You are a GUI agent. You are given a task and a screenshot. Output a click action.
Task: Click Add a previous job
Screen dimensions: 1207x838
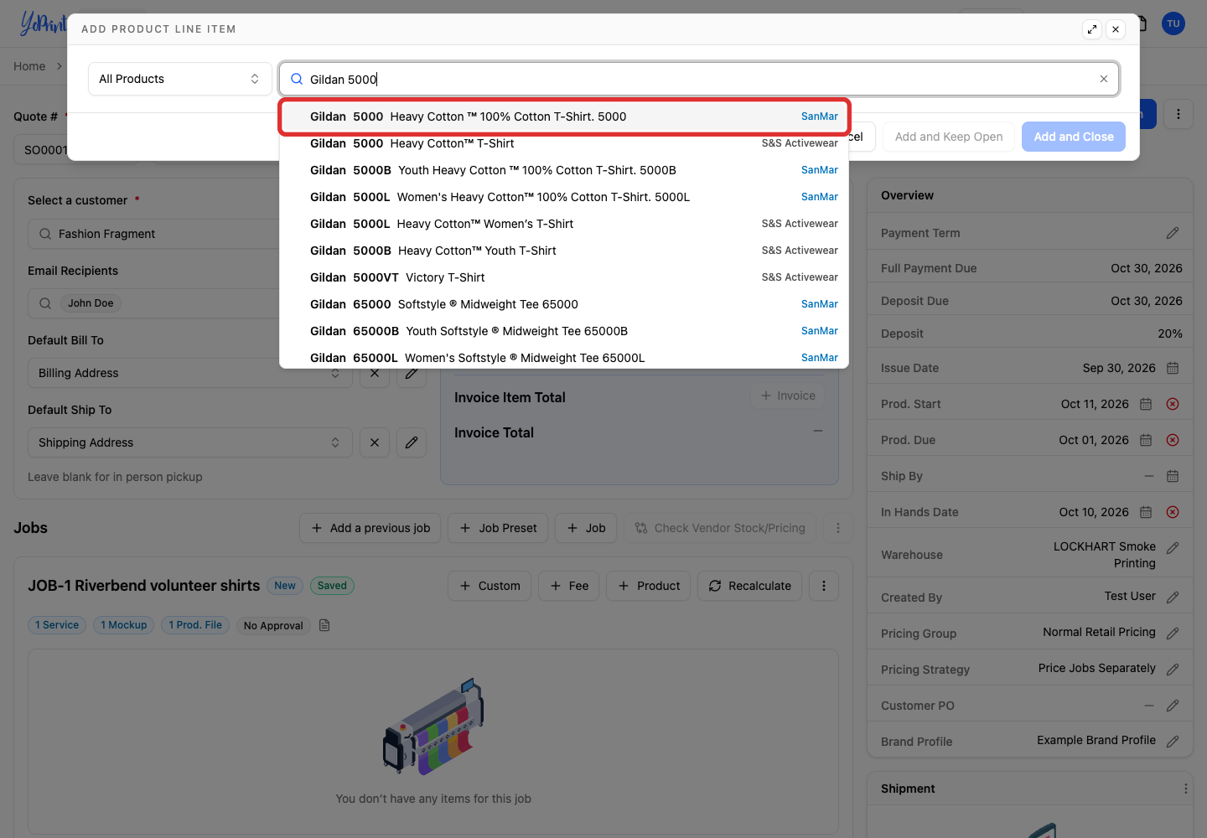[x=370, y=528]
